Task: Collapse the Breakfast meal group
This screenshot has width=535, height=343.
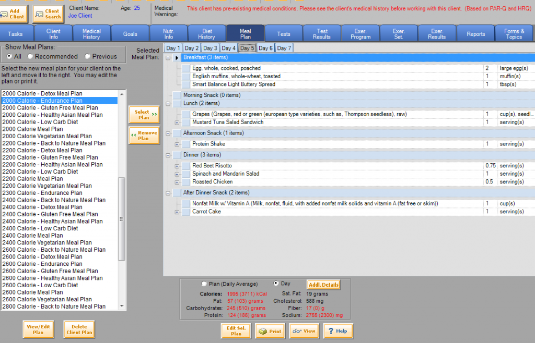Action: click(168, 57)
